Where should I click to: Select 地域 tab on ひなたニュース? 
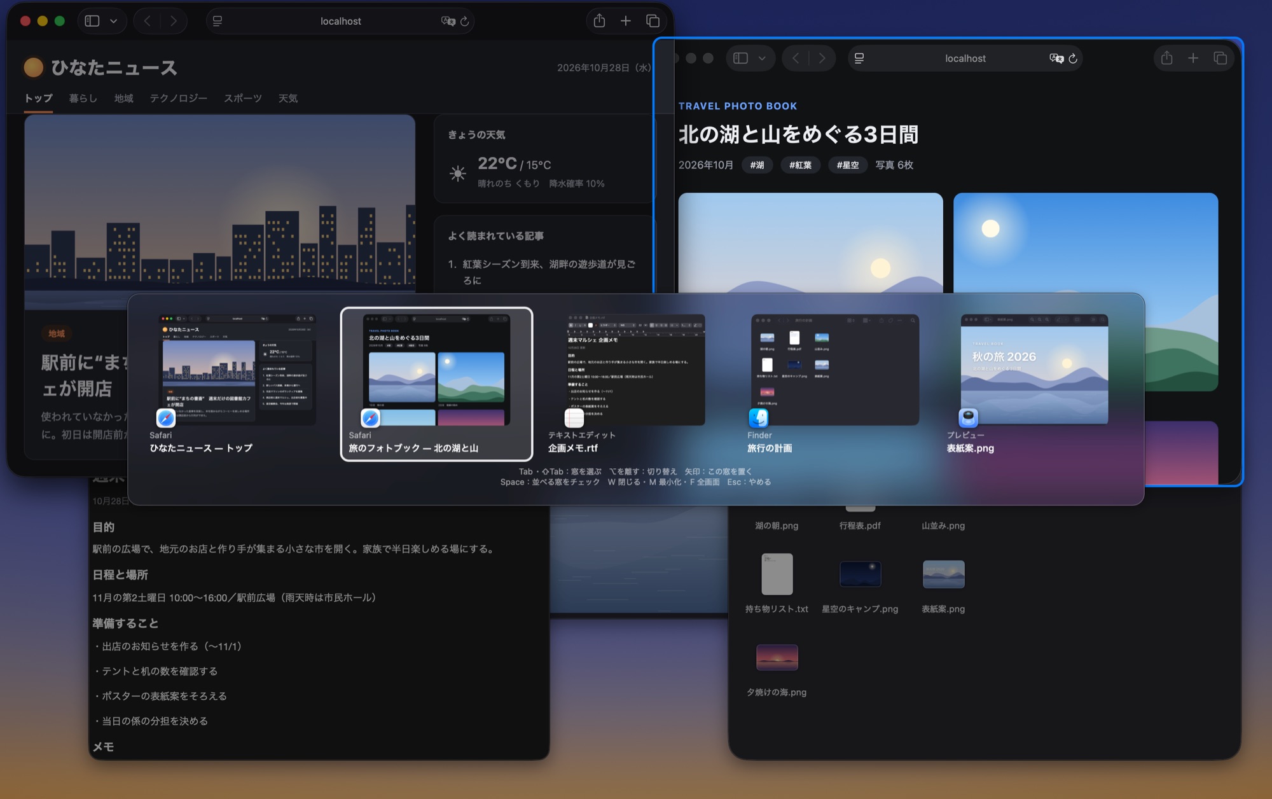pos(123,98)
